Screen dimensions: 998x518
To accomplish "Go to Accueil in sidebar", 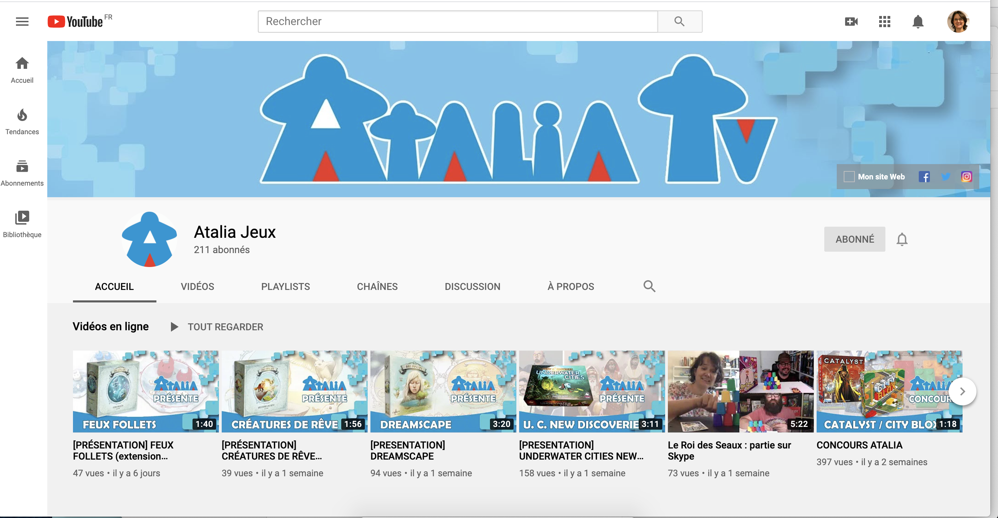I will (x=22, y=70).
